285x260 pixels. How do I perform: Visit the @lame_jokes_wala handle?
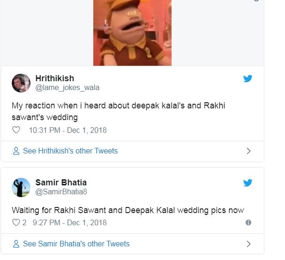pos(67,88)
